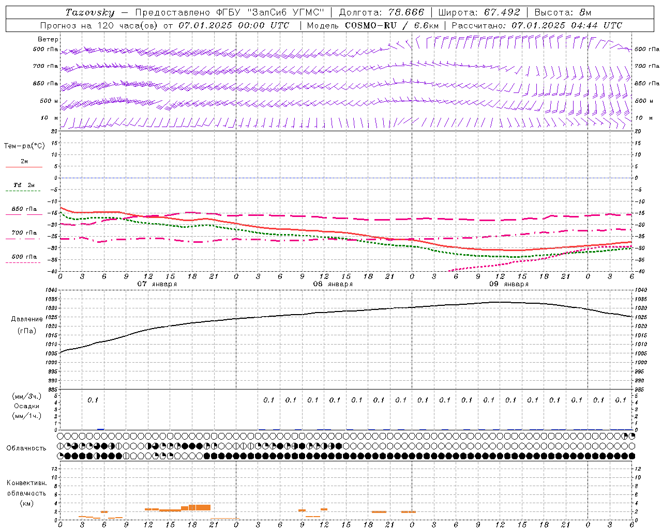Click the "(км)" unit on convective panel
This screenshot has width=662, height=529.
(27, 503)
